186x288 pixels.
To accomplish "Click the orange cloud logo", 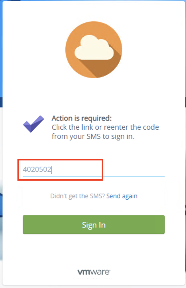I will click(x=94, y=49).
